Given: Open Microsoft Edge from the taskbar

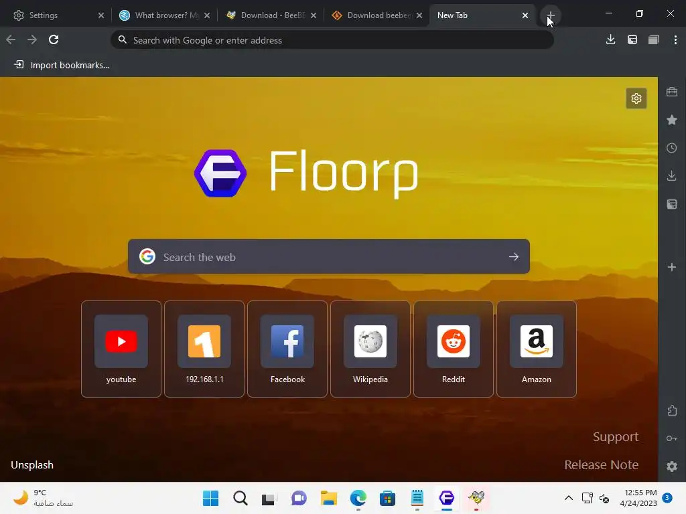Looking at the screenshot, I should click(x=358, y=498).
